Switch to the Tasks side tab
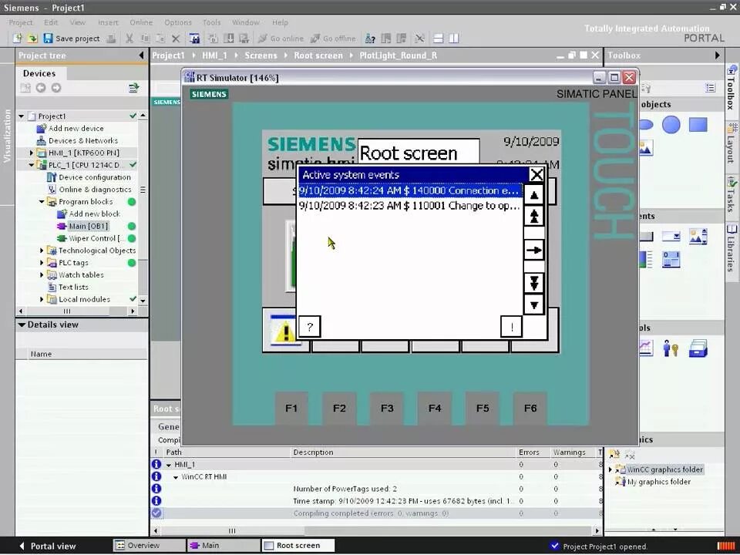The image size is (740, 555). point(732,194)
